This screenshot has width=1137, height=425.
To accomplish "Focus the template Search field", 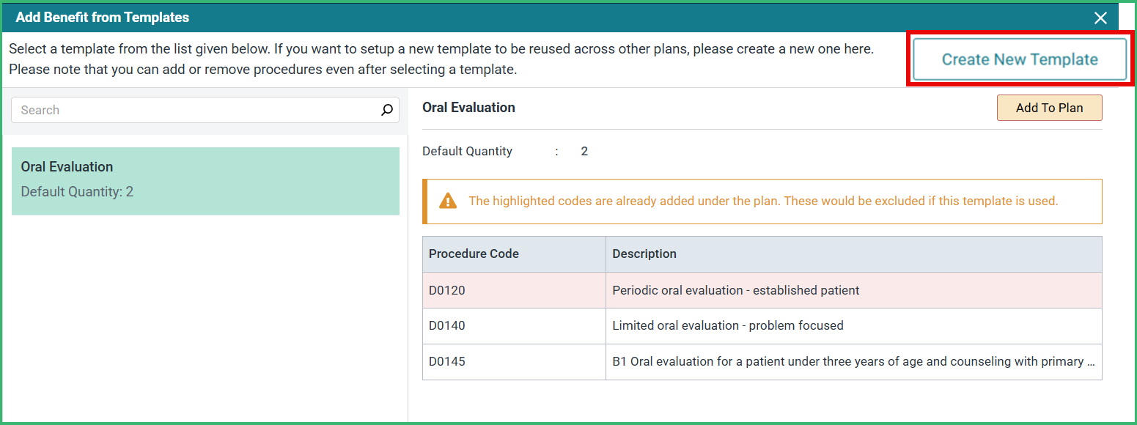I will [205, 110].
